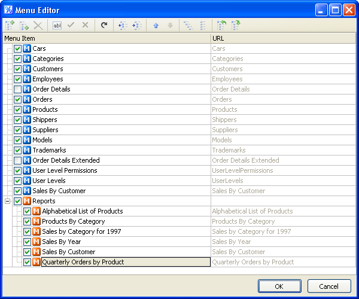
Task: Click the Cancel button
Action: [329, 286]
